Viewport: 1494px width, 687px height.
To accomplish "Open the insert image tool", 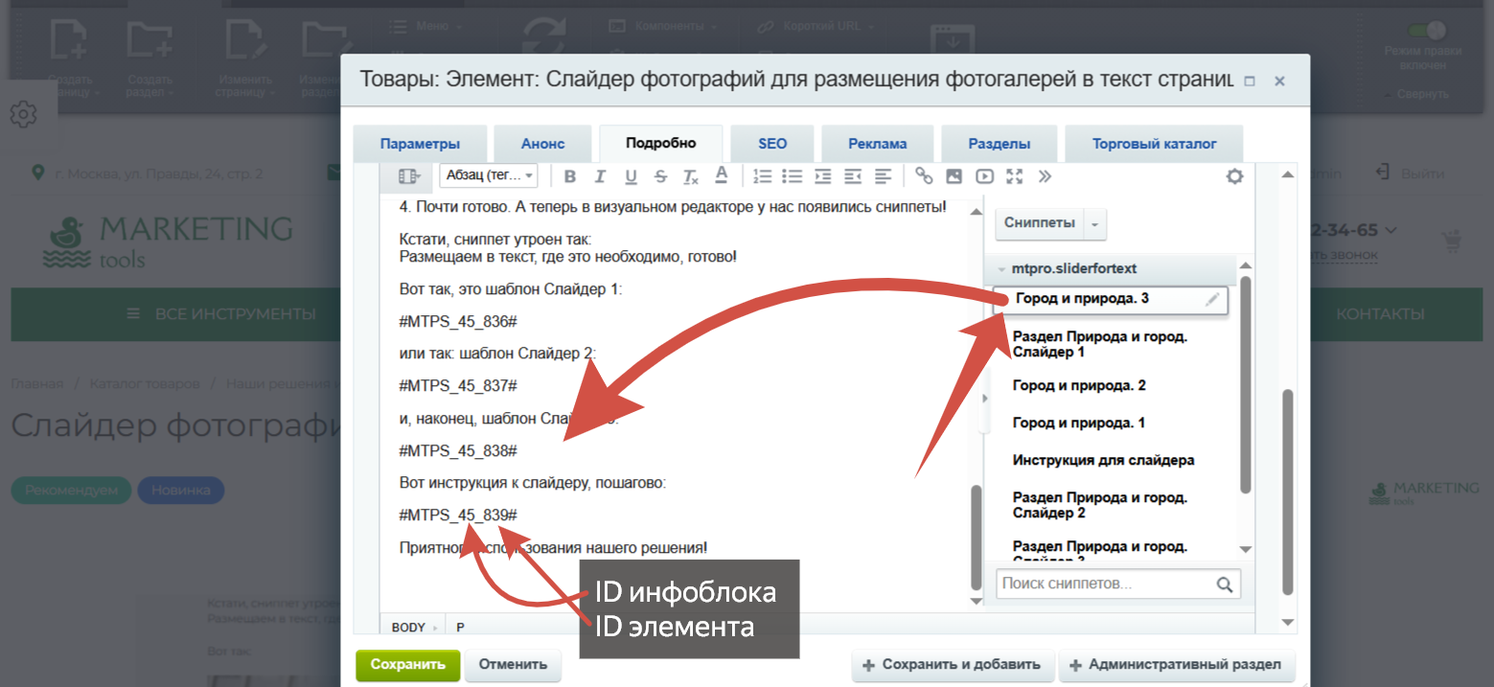I will point(954,175).
